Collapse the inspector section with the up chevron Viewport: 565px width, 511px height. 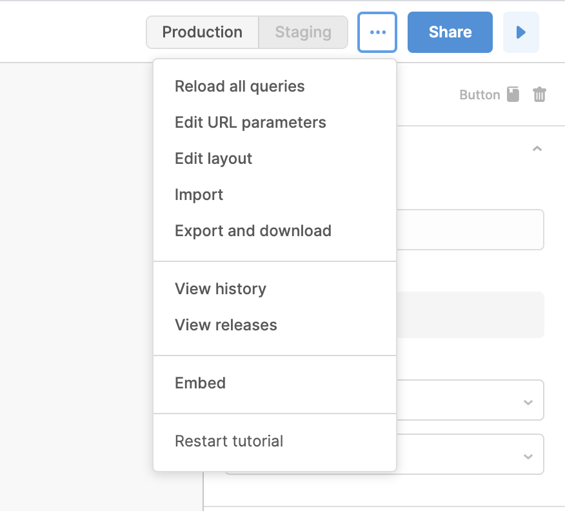(x=537, y=148)
